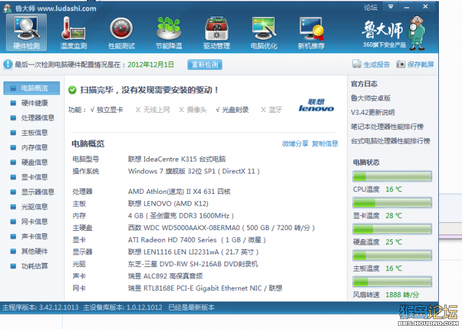Click the CPU温度 progress bar

[392, 176]
